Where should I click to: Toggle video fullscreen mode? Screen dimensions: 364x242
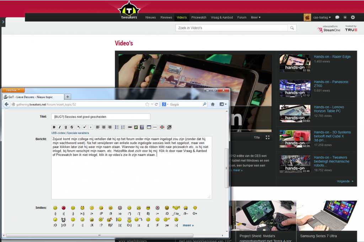point(268,137)
